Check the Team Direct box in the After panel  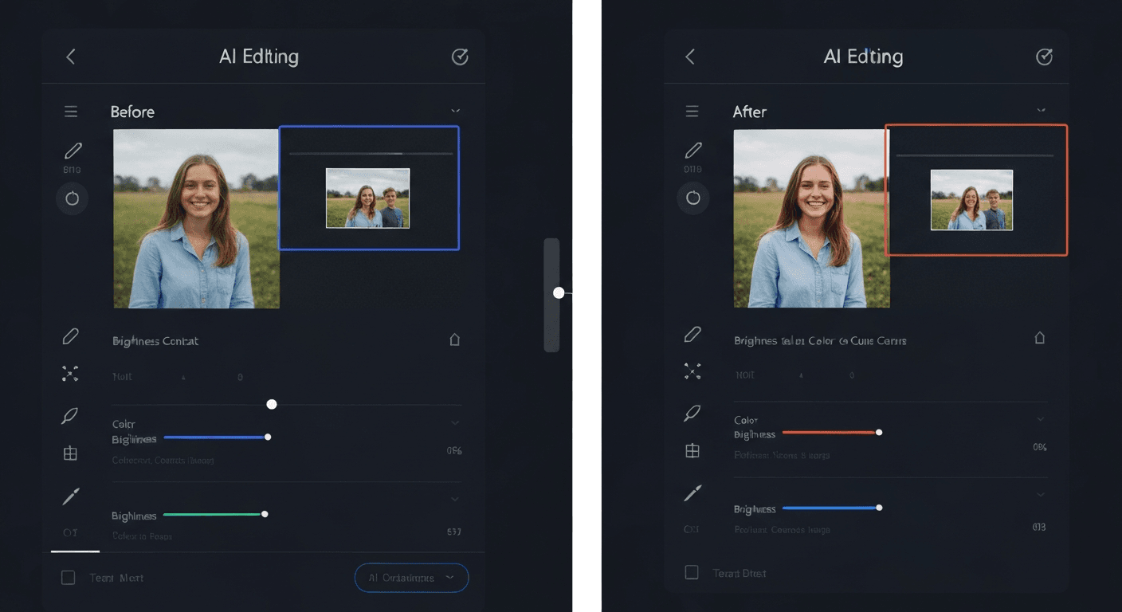691,572
